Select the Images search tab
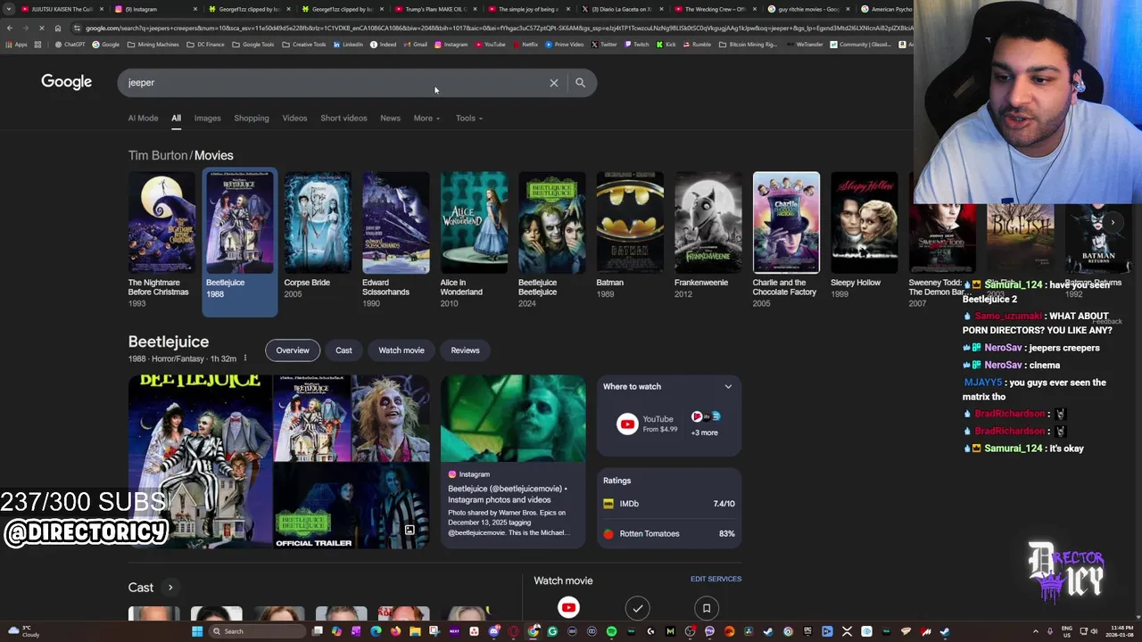 pyautogui.click(x=207, y=118)
